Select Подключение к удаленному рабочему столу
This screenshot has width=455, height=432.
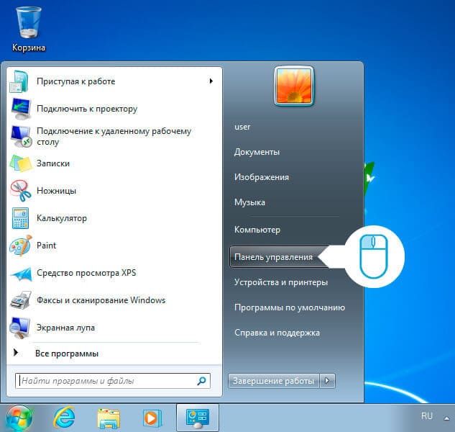(114, 136)
